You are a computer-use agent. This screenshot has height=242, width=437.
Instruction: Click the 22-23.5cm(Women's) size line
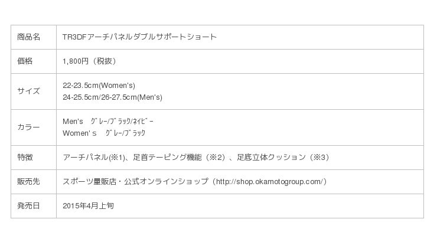click(99, 85)
